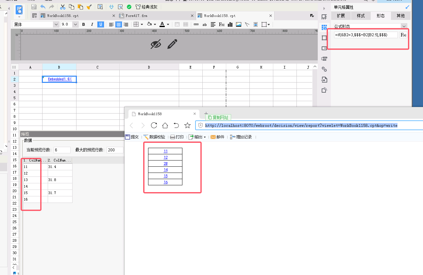
Task: Open the hyperlink chain icon panel
Action: click(324, 69)
